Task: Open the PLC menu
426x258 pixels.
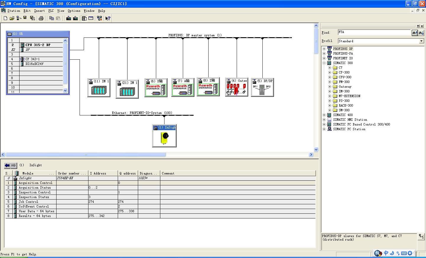Action: (x=51, y=11)
